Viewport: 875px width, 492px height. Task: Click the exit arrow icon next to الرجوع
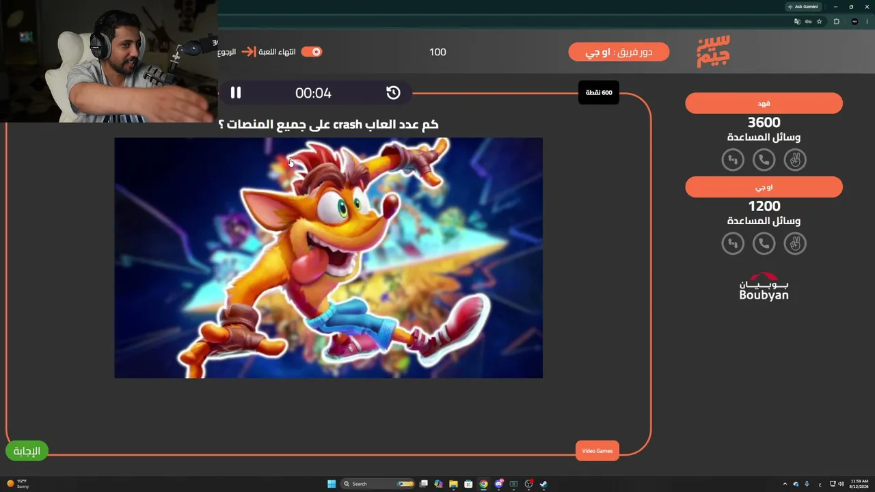click(x=248, y=52)
